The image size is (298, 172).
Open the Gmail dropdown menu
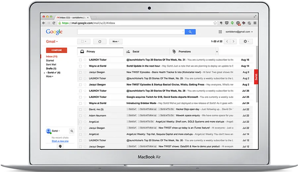click(x=52, y=41)
